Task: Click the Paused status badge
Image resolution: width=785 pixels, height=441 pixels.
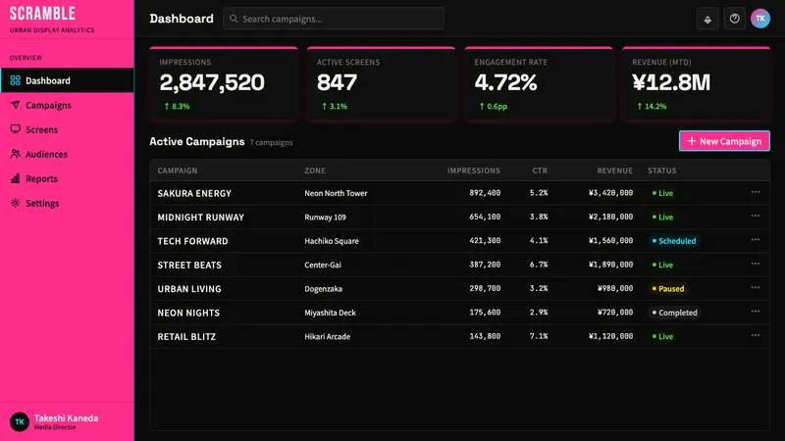Action: (x=668, y=289)
